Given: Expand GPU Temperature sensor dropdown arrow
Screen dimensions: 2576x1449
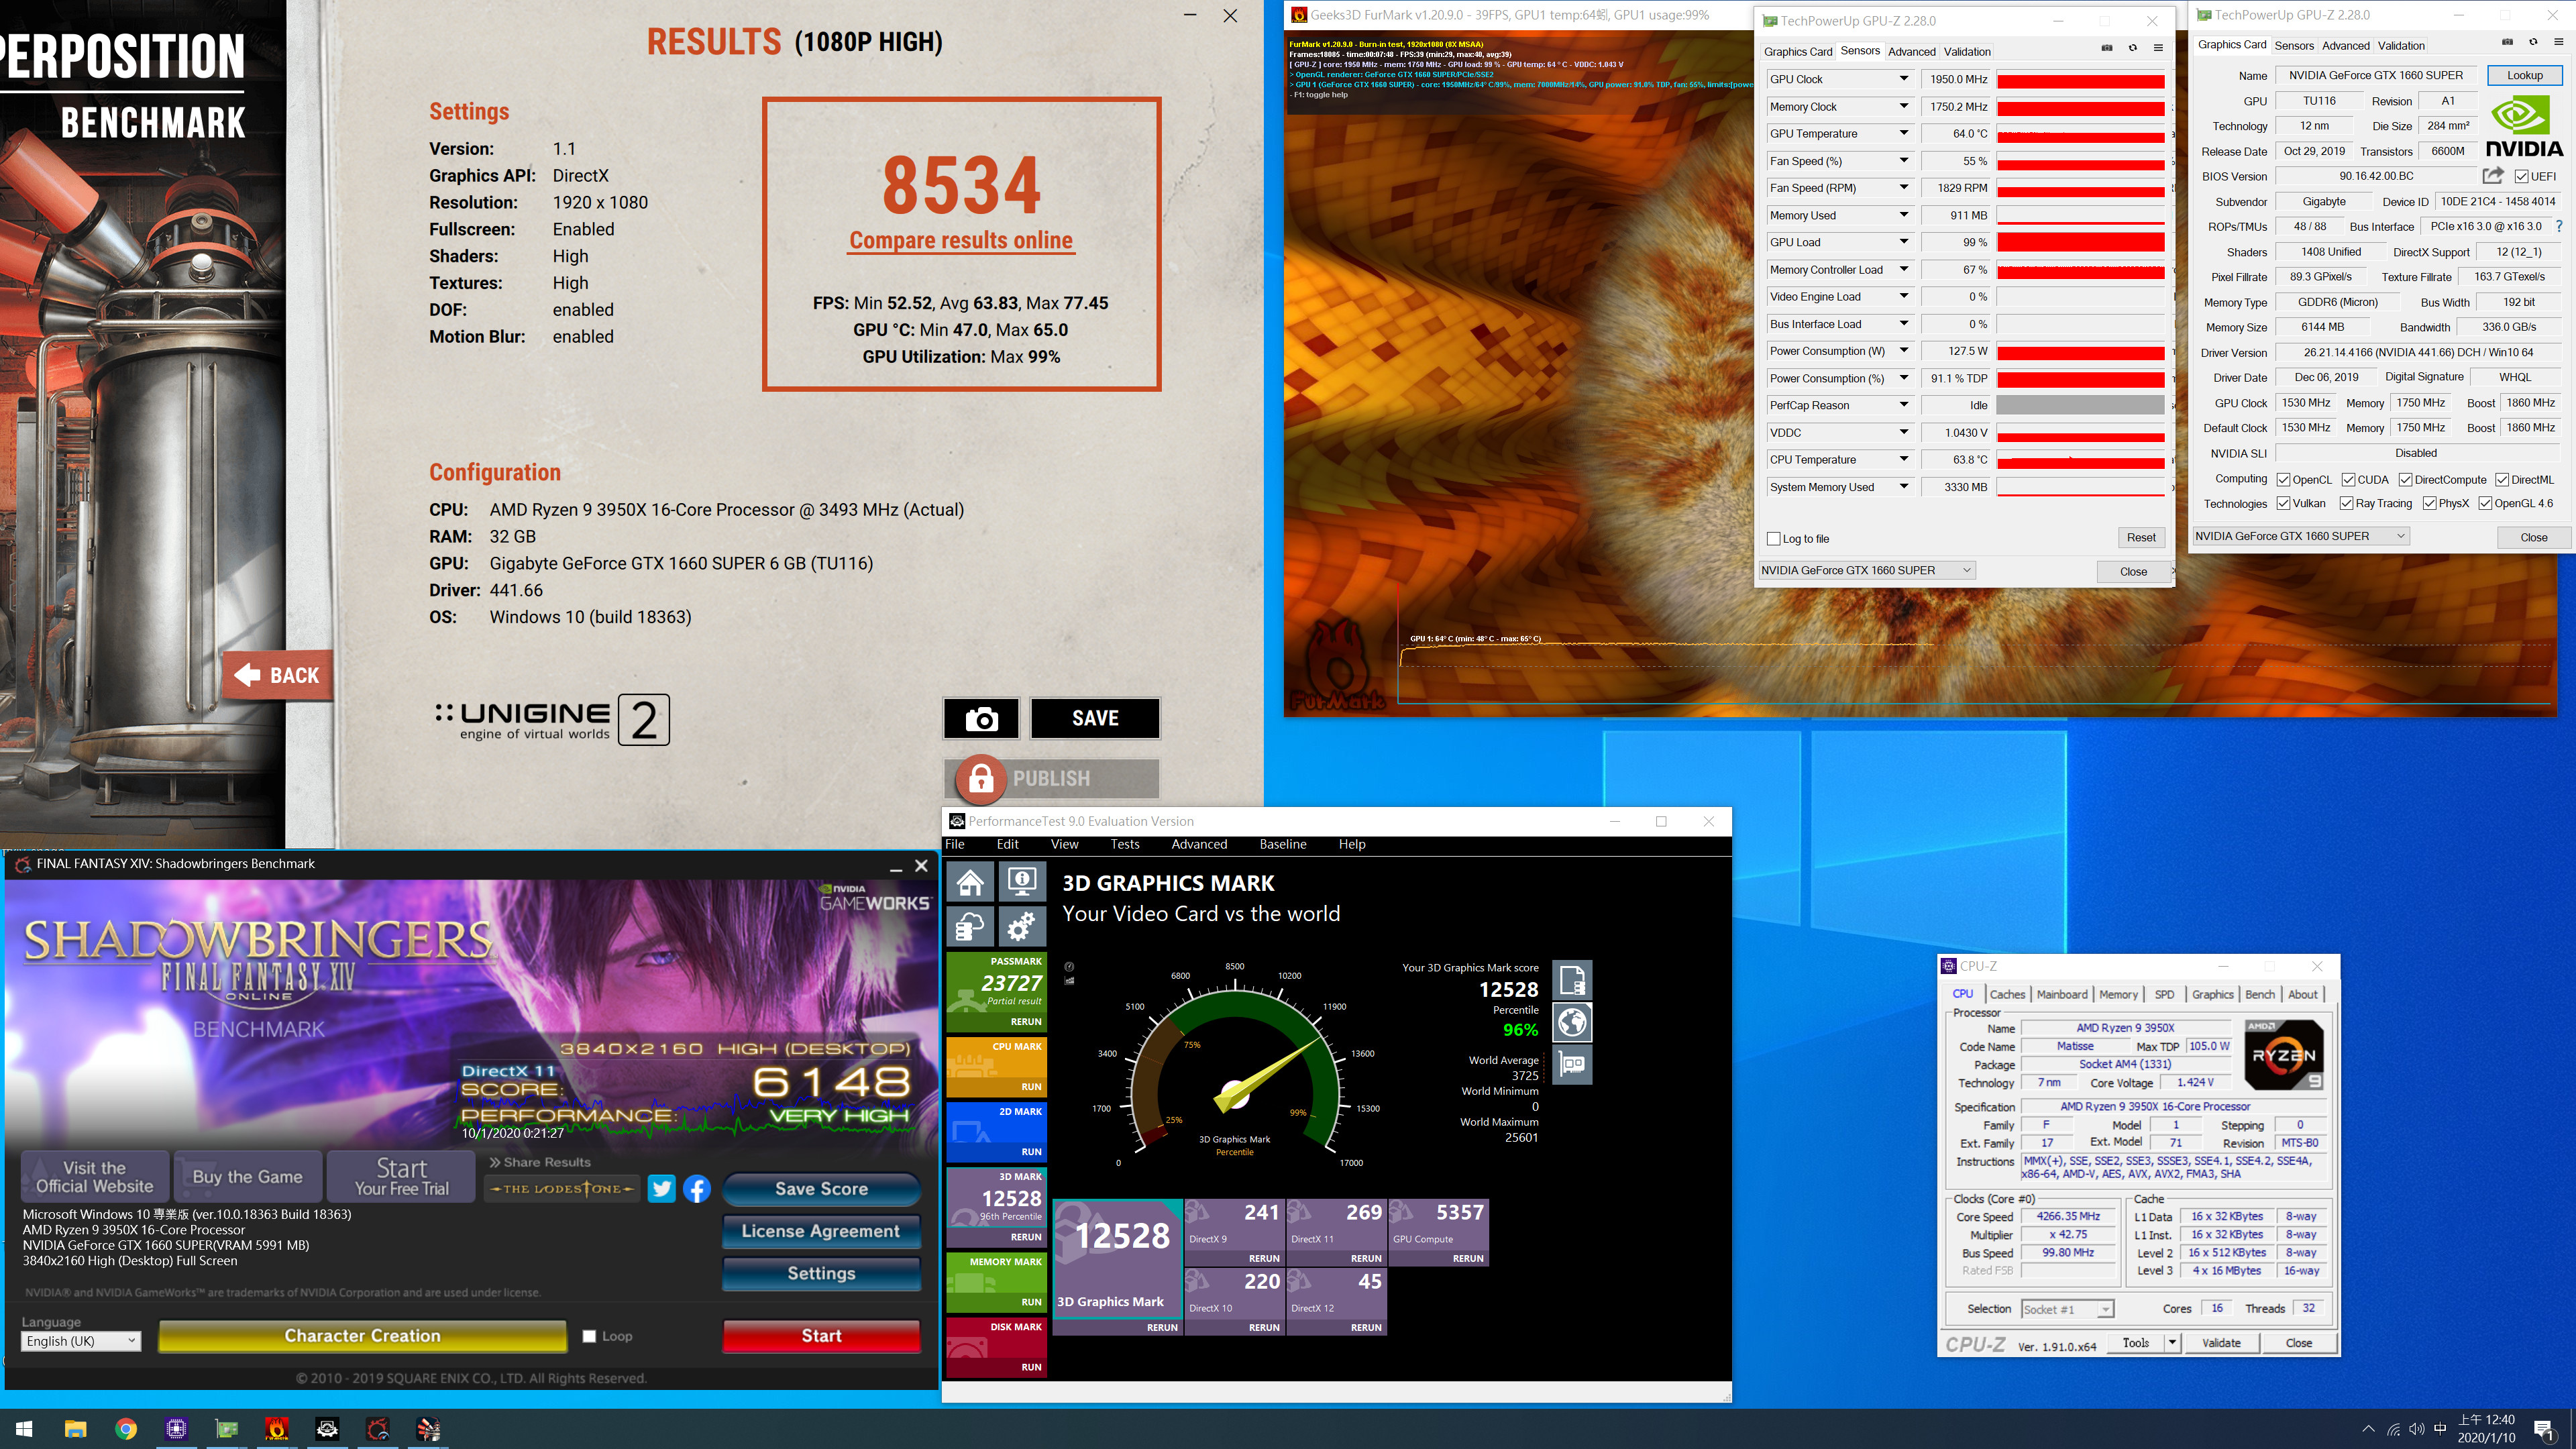Looking at the screenshot, I should coord(1904,133).
